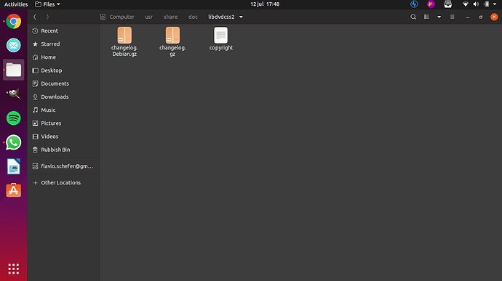Viewport: 502px width, 281px height.
Task: Open the Files app menu
Action: pyautogui.click(x=47, y=4)
